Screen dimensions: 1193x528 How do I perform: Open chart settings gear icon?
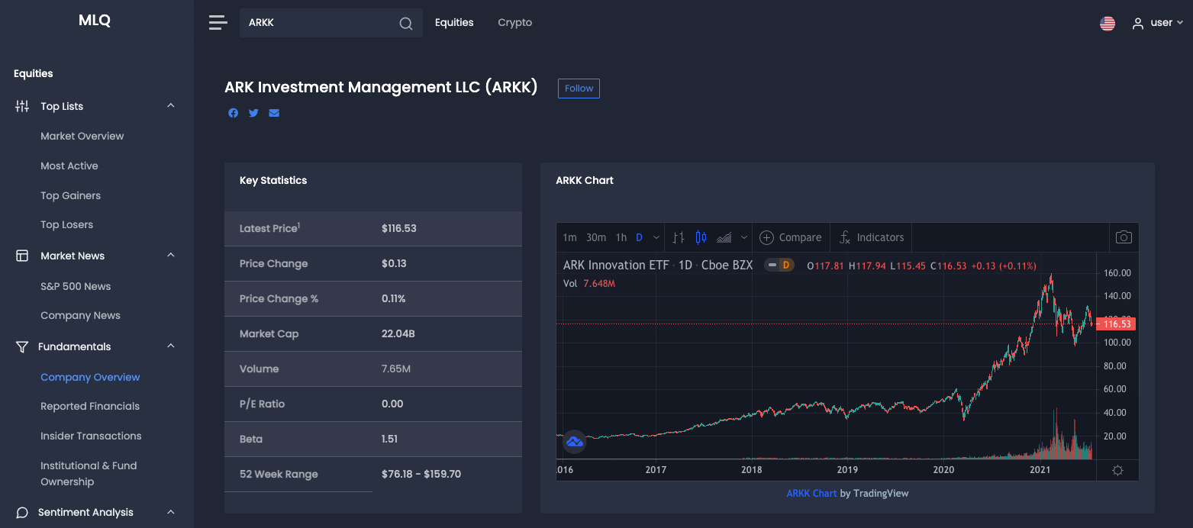tap(1118, 470)
